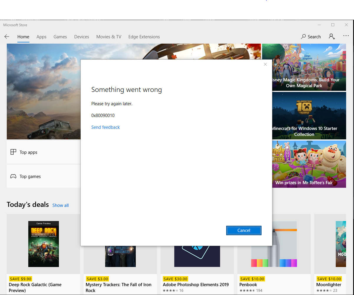Click the Mystery Trackers game thumbnail

[120, 256]
